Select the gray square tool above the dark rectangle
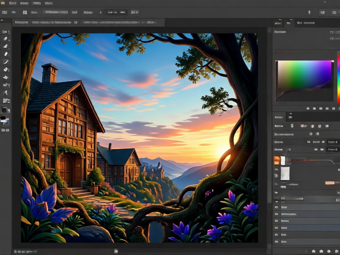 6,101
